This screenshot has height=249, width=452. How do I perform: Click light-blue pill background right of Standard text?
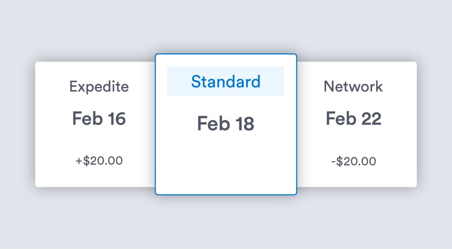click(273, 81)
